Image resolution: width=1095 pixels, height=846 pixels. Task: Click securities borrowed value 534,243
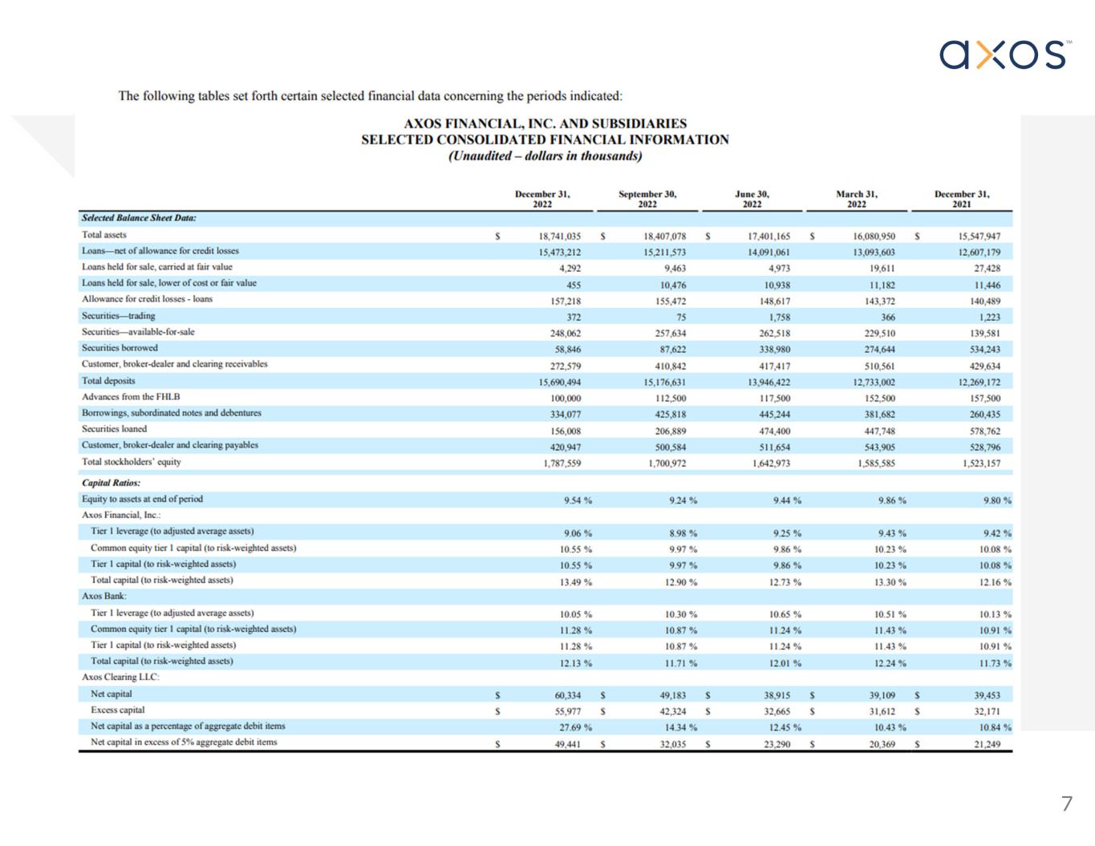coord(985,350)
